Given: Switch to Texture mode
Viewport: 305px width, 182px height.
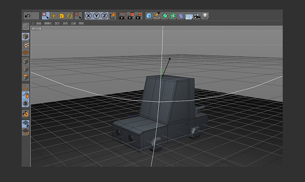Looking at the screenshot, I should (x=26, y=45).
